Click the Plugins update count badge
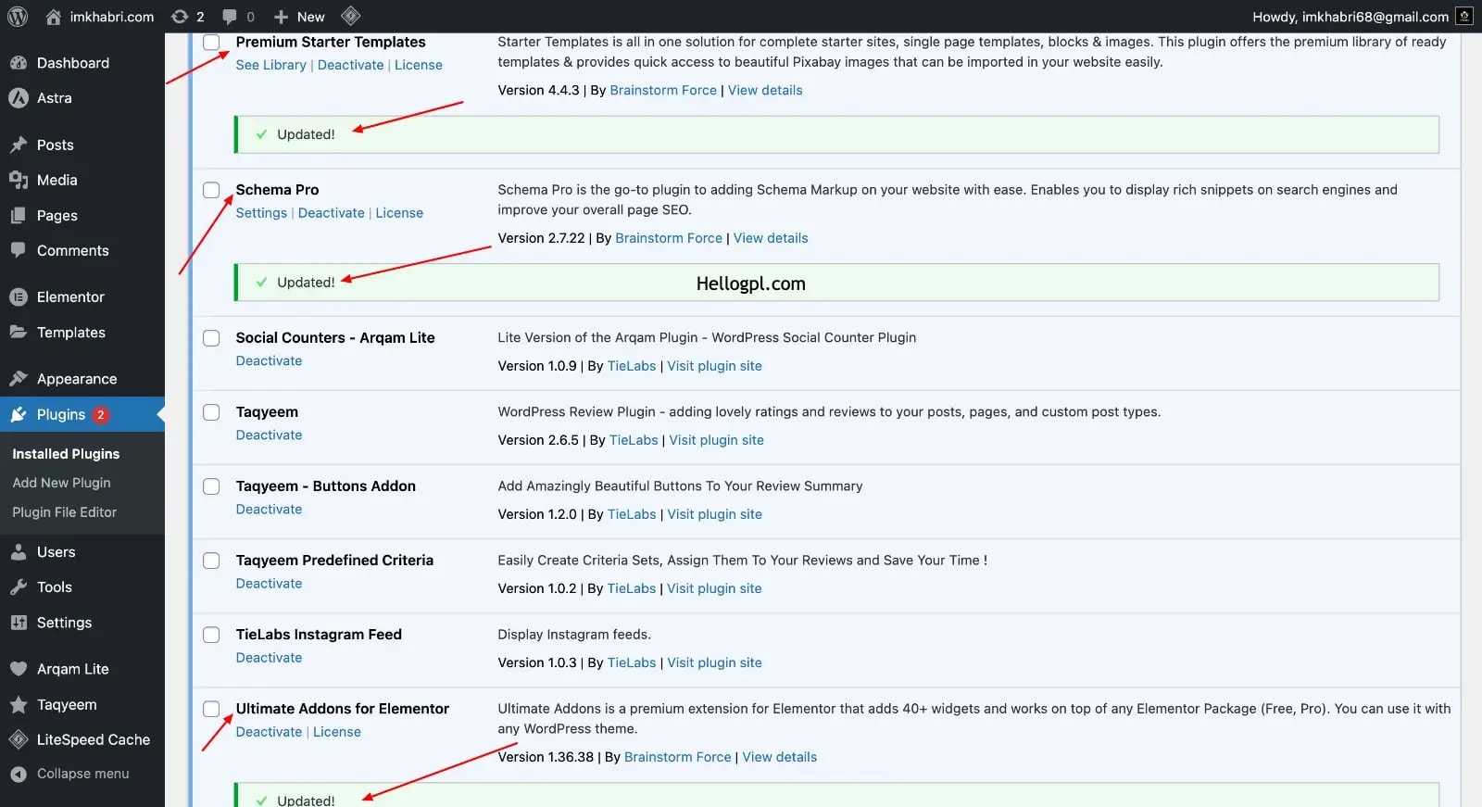This screenshot has width=1482, height=807. pos(101,414)
